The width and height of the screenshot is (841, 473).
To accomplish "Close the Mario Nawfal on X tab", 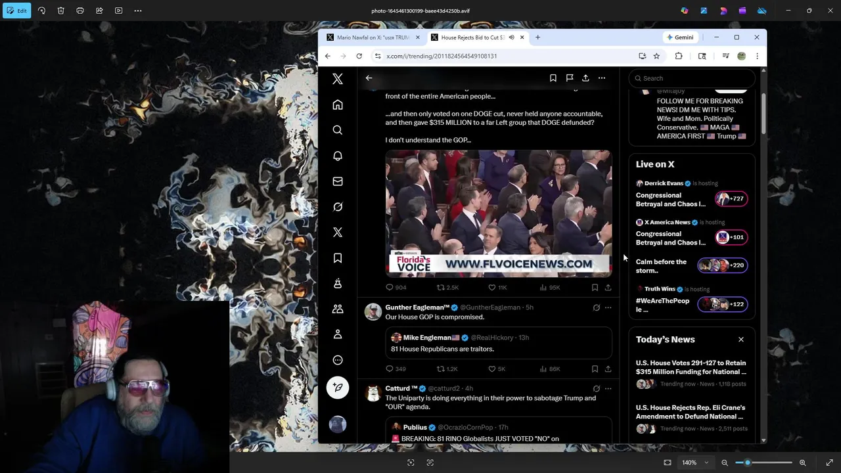I will 417,37.
